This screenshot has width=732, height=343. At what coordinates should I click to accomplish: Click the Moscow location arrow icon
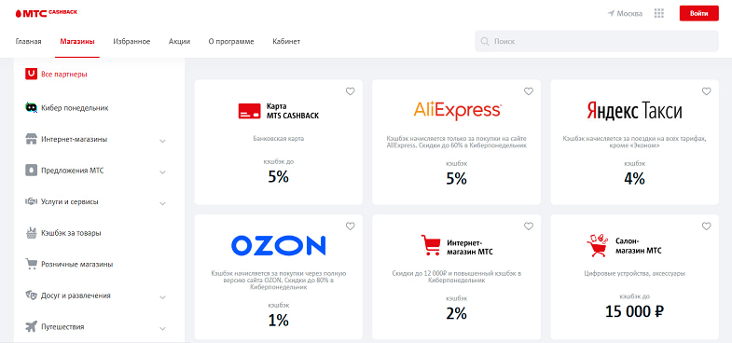coord(611,14)
